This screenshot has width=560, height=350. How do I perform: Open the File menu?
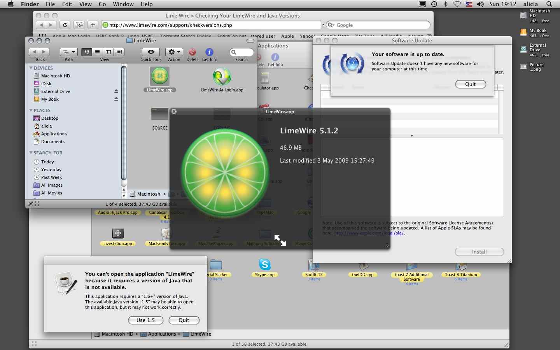click(50, 4)
